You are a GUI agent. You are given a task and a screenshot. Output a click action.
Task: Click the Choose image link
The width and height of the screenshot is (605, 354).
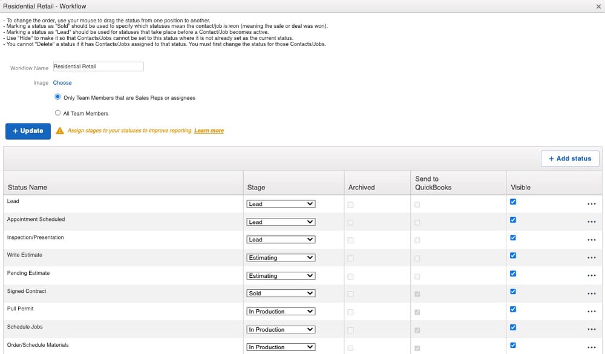62,83
